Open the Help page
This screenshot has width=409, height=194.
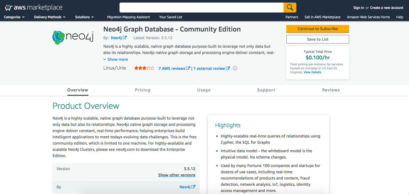coord(400,17)
